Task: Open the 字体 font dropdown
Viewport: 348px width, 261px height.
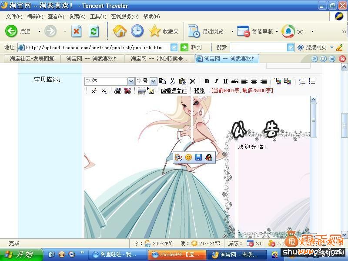Action: pyautogui.click(x=131, y=81)
